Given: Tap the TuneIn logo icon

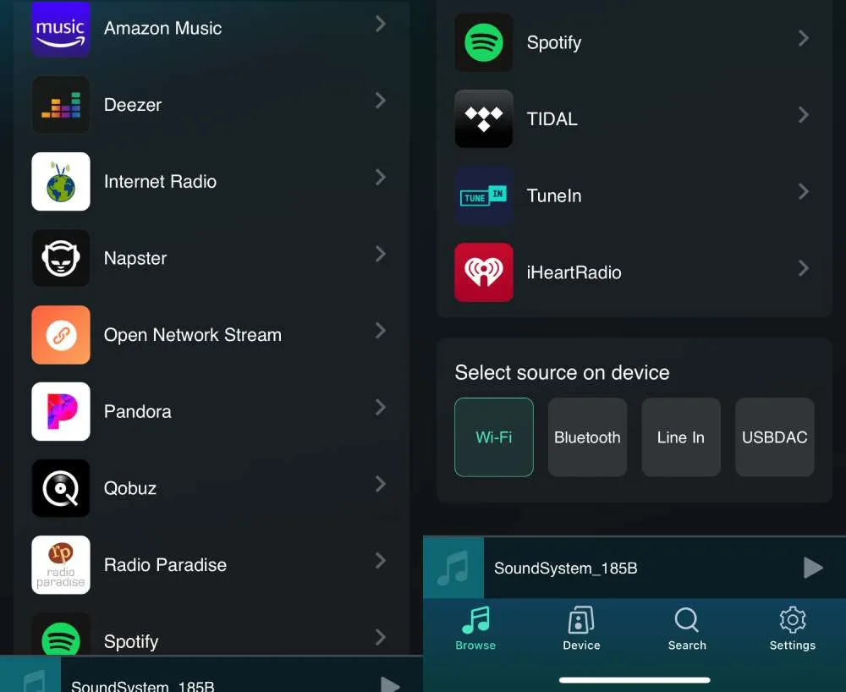Looking at the screenshot, I should tap(483, 195).
